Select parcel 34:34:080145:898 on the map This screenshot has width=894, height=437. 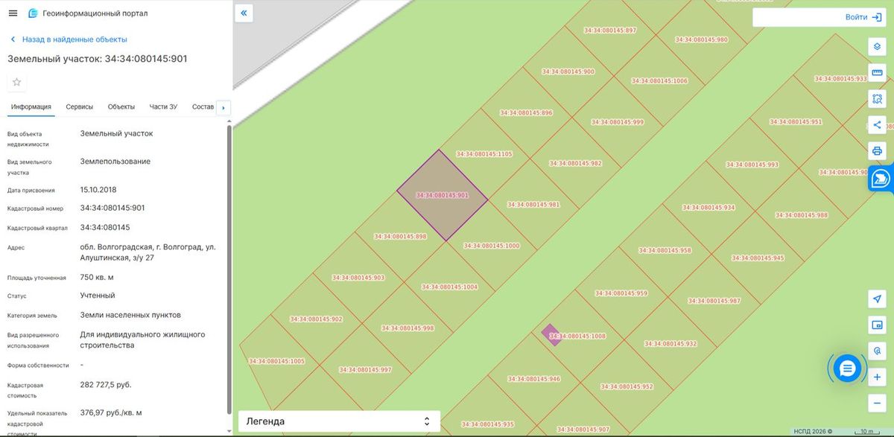pyautogui.click(x=400, y=236)
